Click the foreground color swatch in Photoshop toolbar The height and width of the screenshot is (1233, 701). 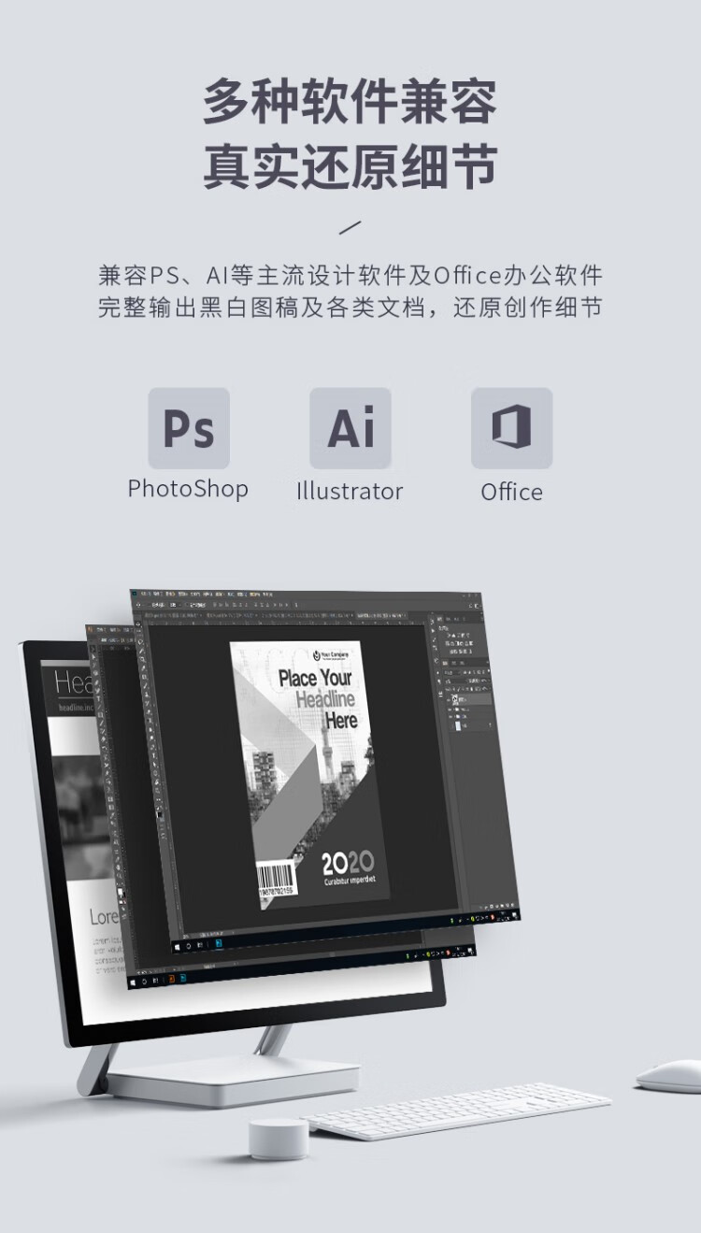tap(158, 813)
